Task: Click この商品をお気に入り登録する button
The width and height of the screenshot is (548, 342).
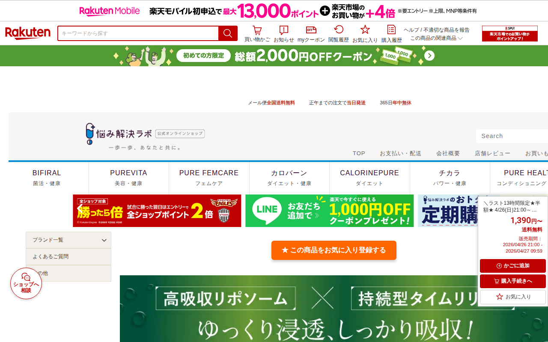Action: pyautogui.click(x=334, y=250)
